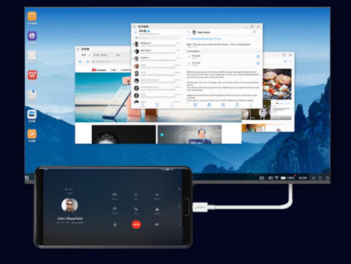Open the orange Video player desktop icon
Viewport: 351px width, 264px height.
pos(32,134)
